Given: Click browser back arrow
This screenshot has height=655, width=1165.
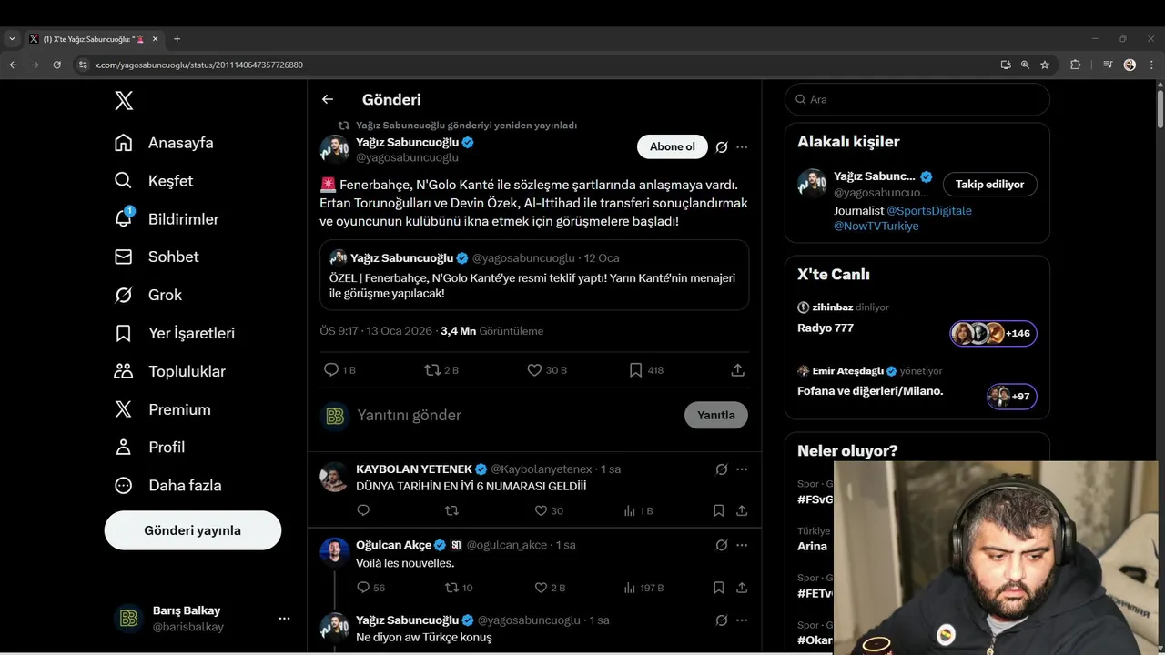Looking at the screenshot, I should coord(13,65).
